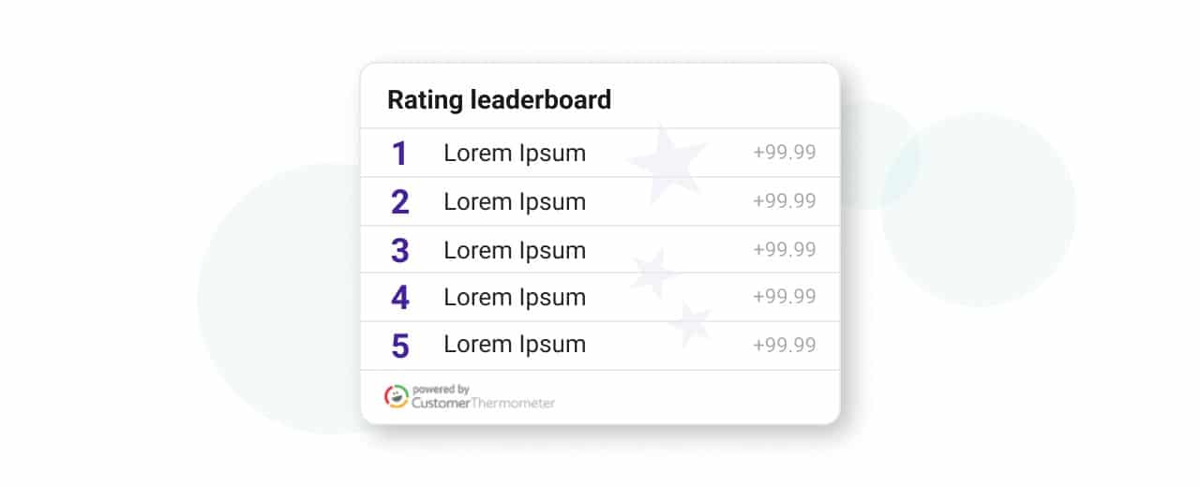Image resolution: width=1200 pixels, height=487 pixels.
Task: Open the second-place Lorem Ipsum entry
Action: point(515,202)
